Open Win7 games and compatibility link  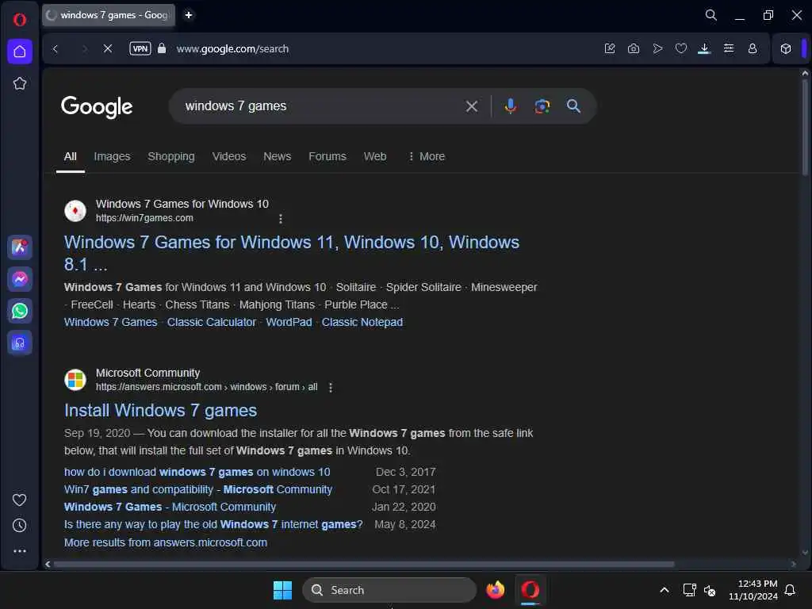197,489
